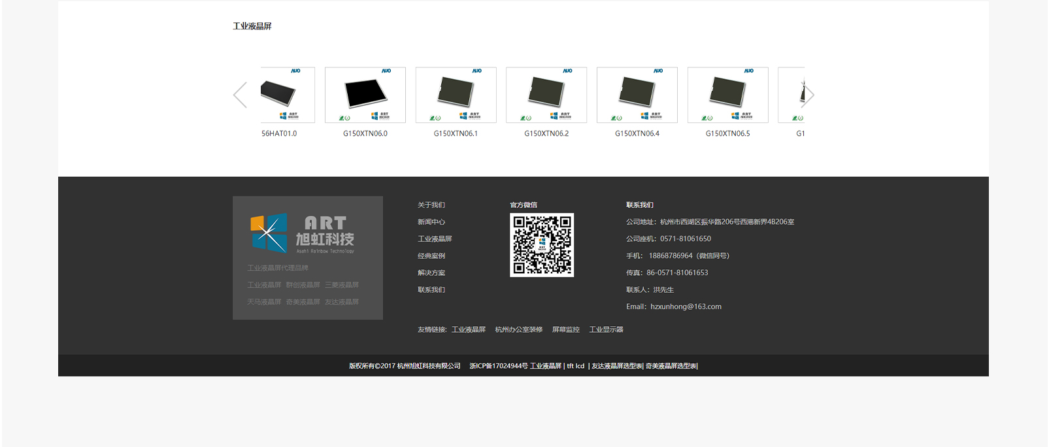Viewport: 1049px width, 447px height.
Task: Click the contact person 洪先生 line
Action: 650,290
